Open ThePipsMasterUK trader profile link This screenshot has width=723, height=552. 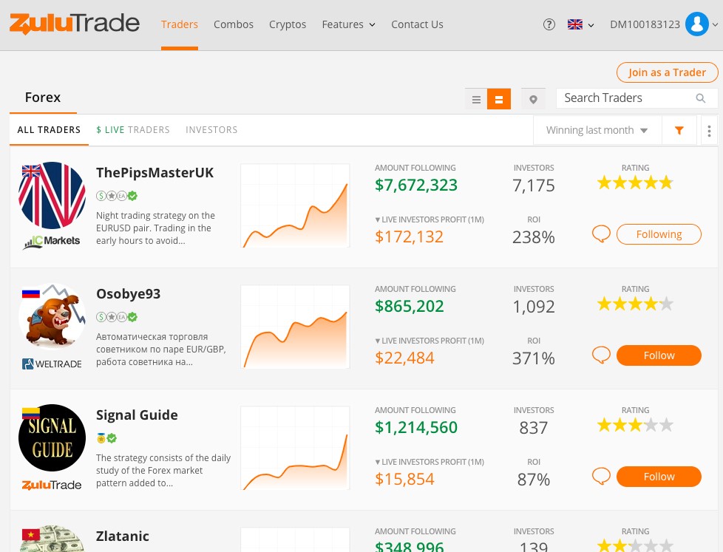click(155, 173)
